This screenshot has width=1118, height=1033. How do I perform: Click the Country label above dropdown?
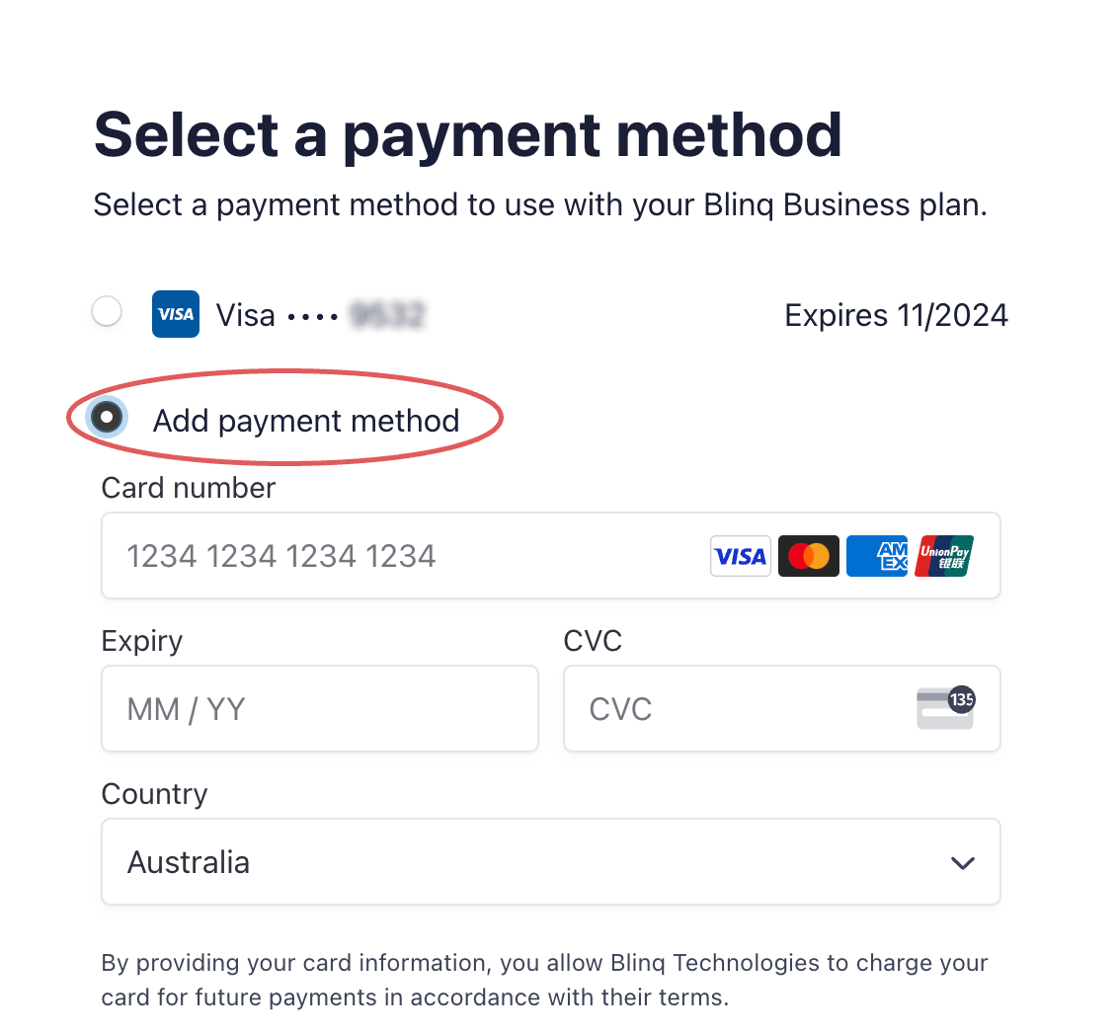[x=154, y=794]
